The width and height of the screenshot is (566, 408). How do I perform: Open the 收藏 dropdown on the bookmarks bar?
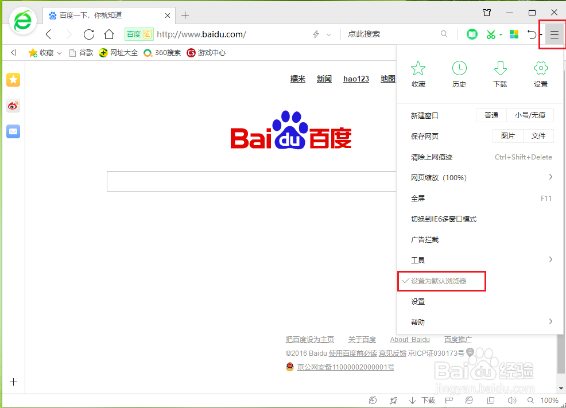tap(59, 52)
